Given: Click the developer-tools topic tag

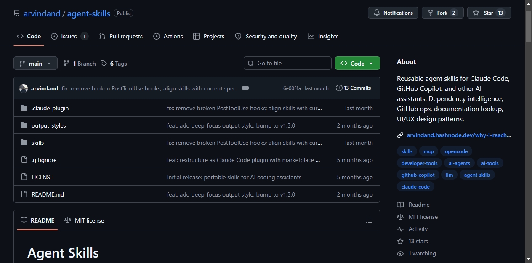Looking at the screenshot, I should click(420, 163).
